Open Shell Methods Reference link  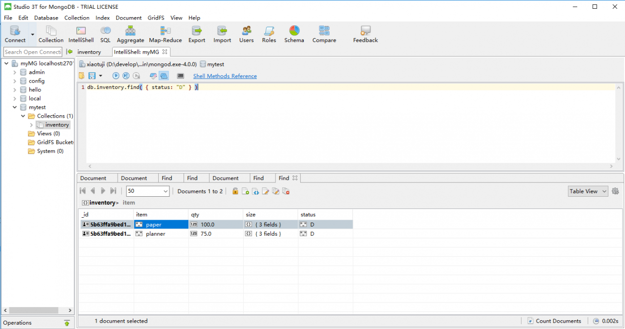pos(225,76)
